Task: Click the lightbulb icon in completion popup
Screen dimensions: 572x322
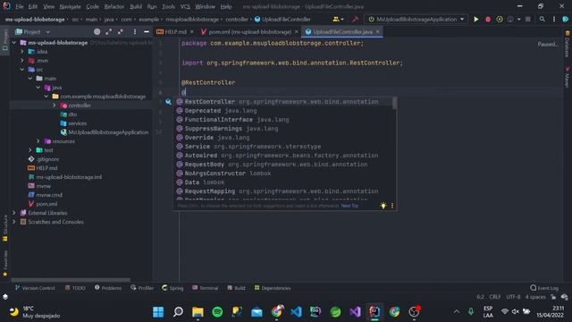Action: coord(383,206)
